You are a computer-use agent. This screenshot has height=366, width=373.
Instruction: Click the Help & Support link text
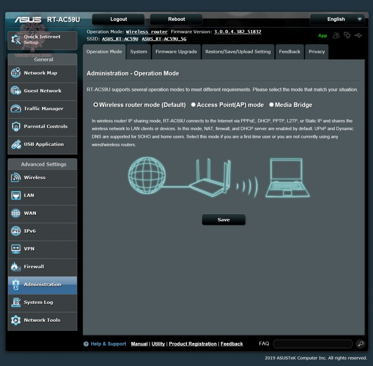click(x=108, y=344)
